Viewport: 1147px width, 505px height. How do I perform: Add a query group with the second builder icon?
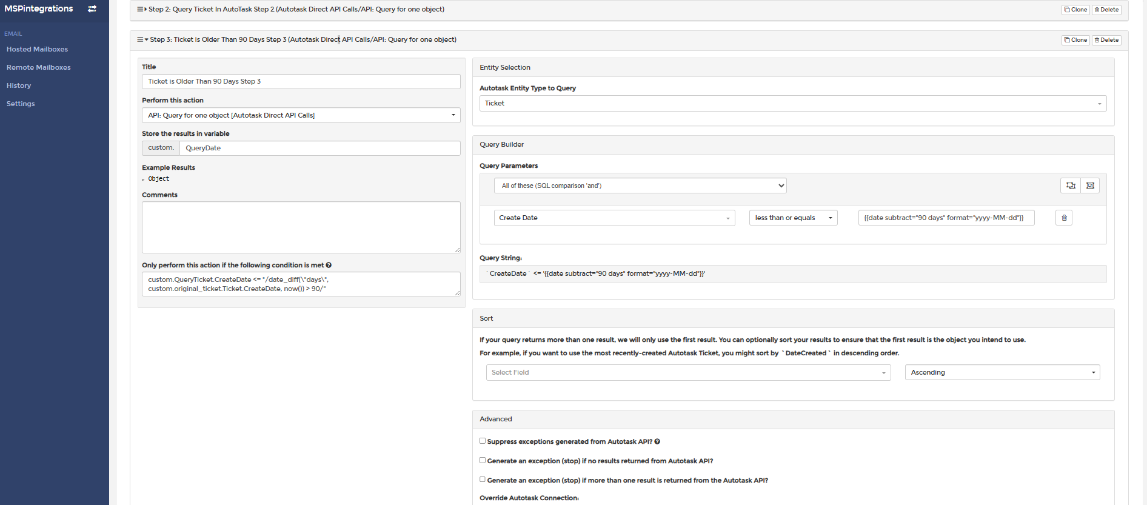click(1090, 186)
